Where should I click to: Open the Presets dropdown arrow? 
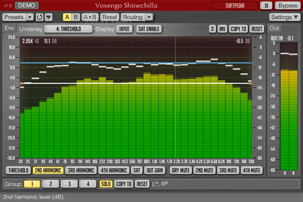tap(30, 17)
